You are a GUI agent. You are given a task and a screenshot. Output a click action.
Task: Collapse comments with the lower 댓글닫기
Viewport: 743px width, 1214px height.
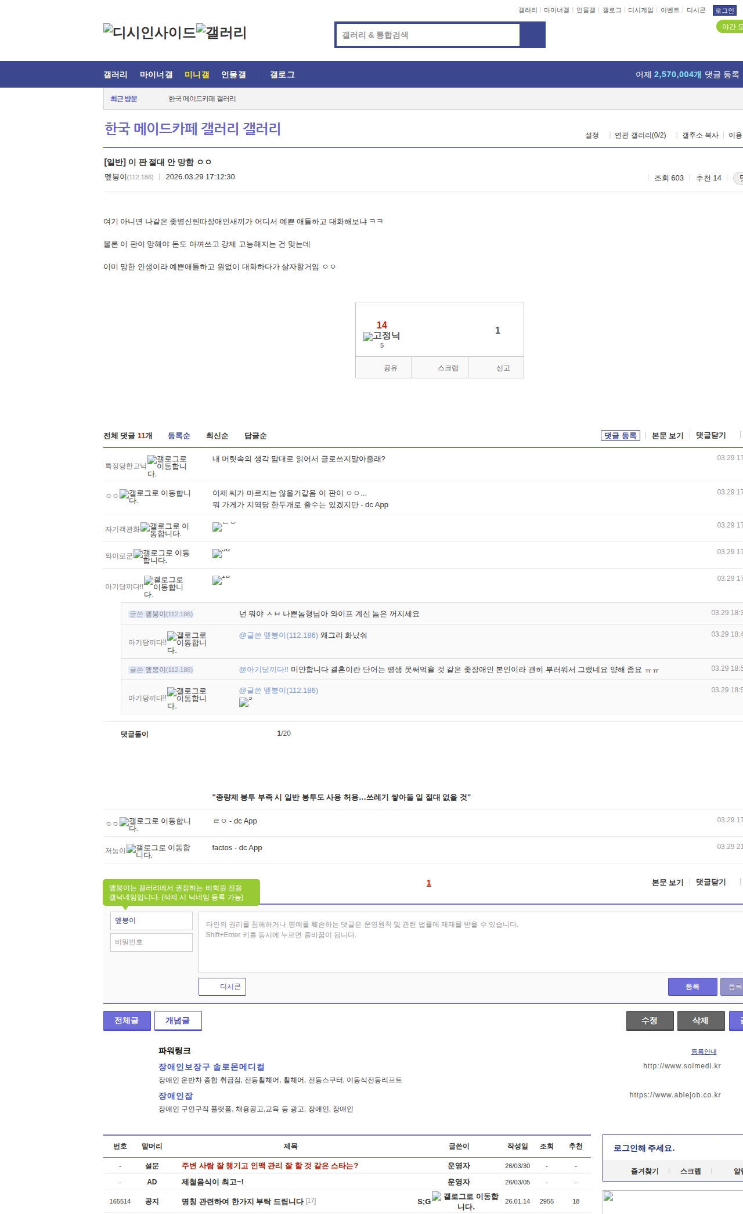[711, 882]
